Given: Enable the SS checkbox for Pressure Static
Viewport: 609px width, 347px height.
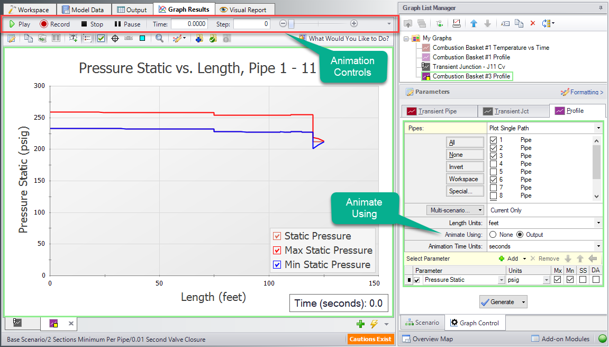Looking at the screenshot, I should [x=583, y=280].
